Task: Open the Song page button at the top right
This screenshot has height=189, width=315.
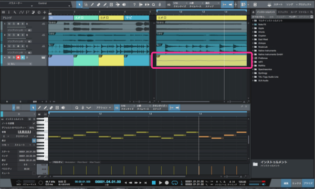Action: click(289, 4)
